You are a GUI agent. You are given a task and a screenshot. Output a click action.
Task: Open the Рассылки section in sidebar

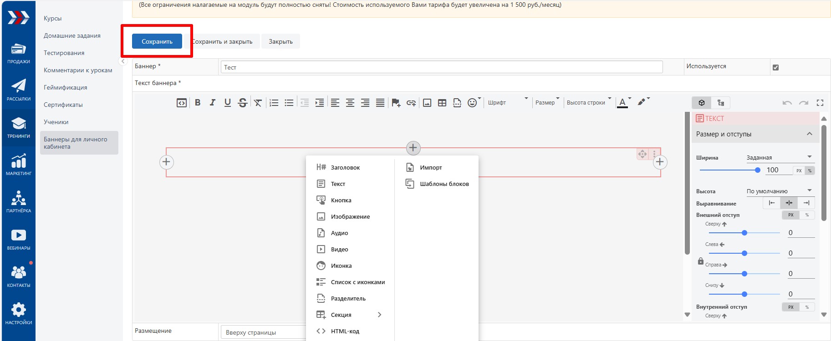pos(19,90)
